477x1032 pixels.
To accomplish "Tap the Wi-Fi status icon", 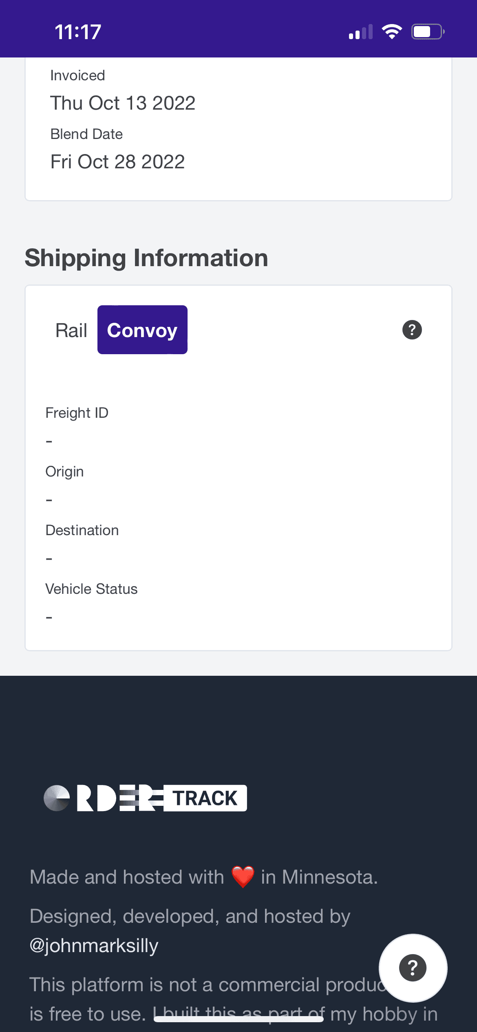I will 392,31.
